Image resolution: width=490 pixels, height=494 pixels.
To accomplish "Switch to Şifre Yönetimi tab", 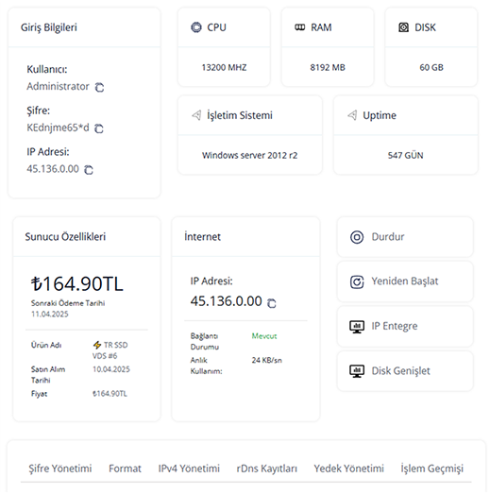I will click(60, 468).
